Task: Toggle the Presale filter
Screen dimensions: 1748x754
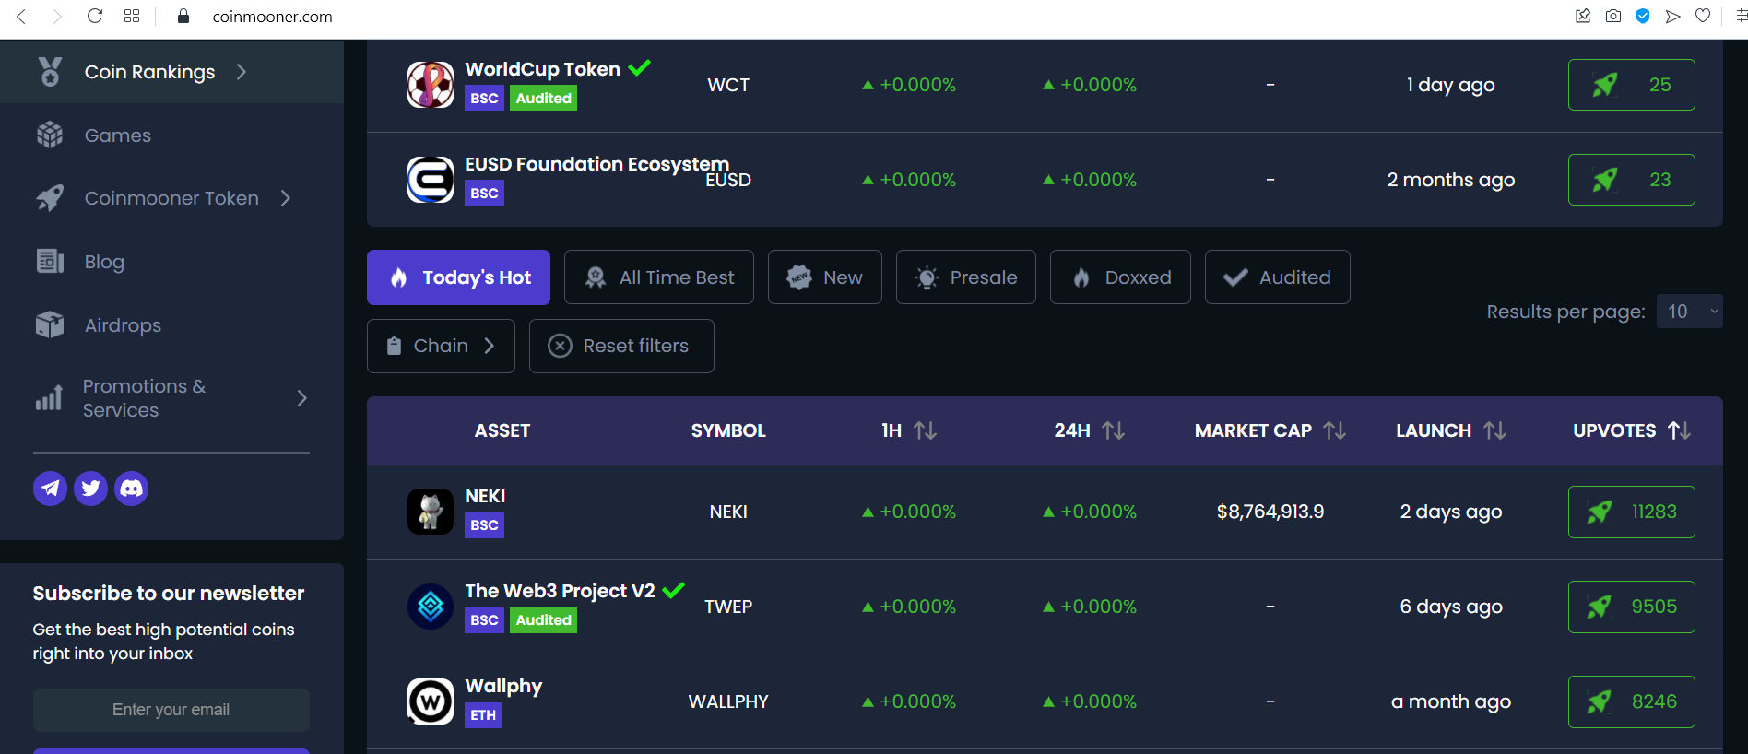Action: (x=965, y=277)
